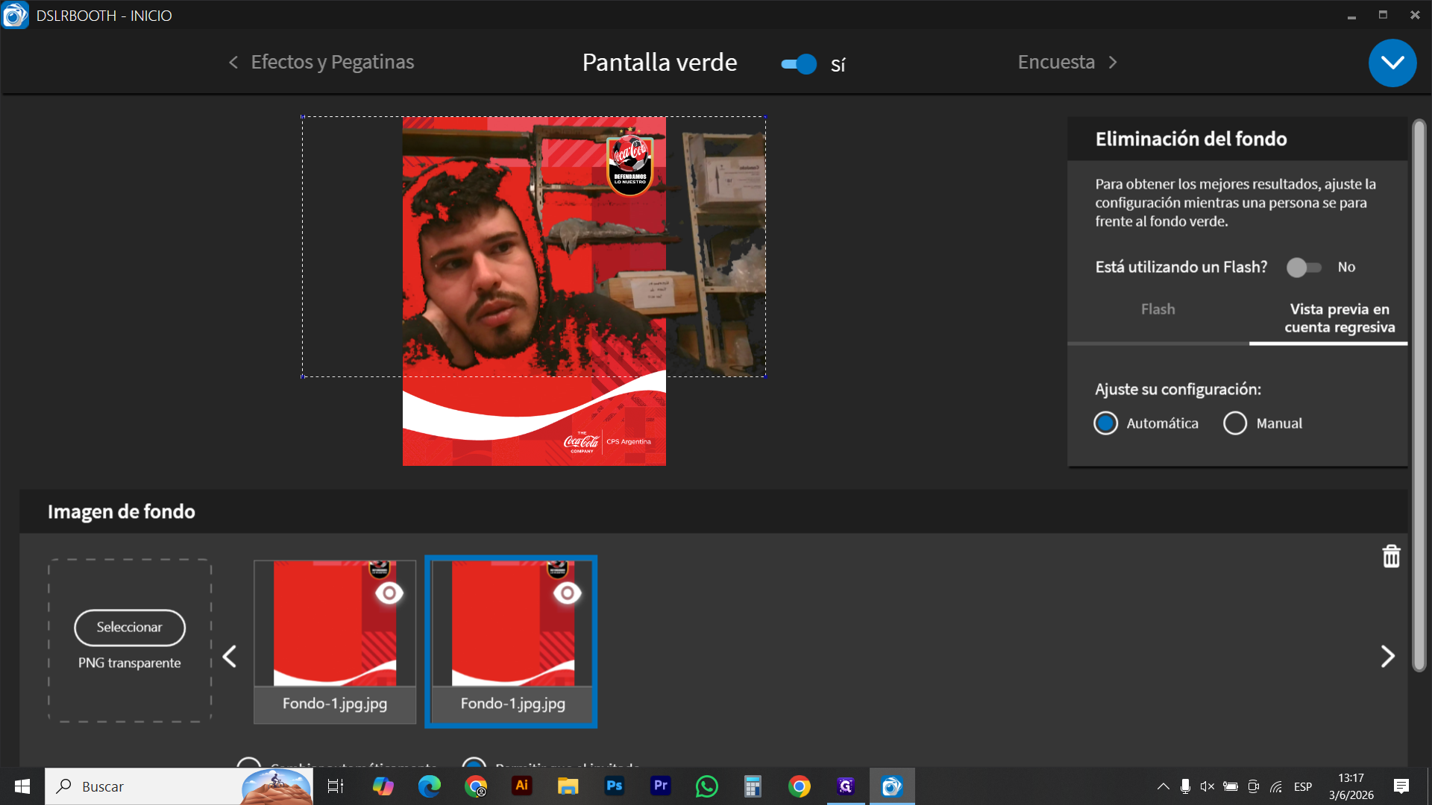
Task: Open the Chrome profile icon next to Edge
Action: pyautogui.click(x=476, y=786)
